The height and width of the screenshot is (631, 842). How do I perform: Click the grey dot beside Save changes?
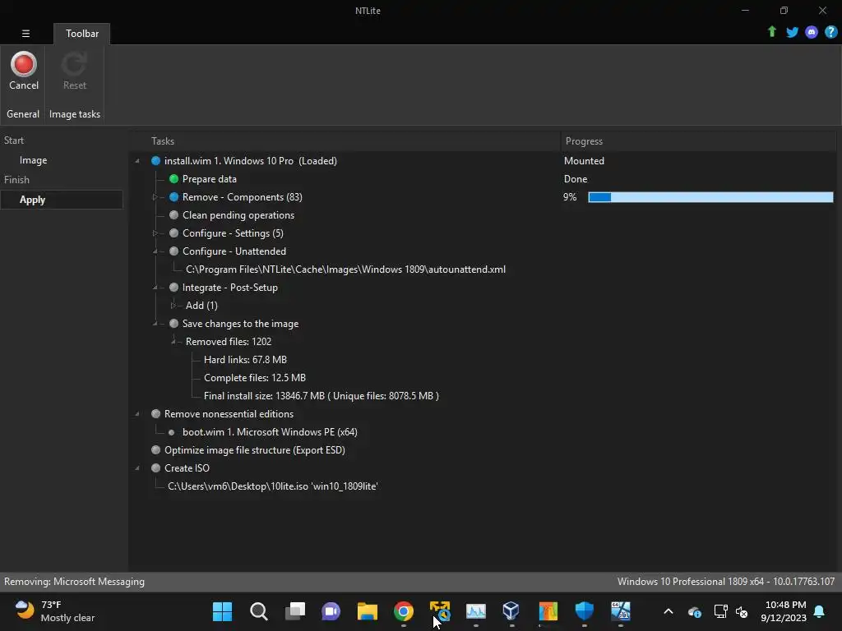[173, 324]
